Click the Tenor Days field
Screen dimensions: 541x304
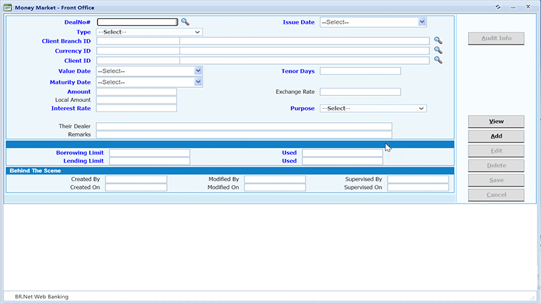point(360,71)
